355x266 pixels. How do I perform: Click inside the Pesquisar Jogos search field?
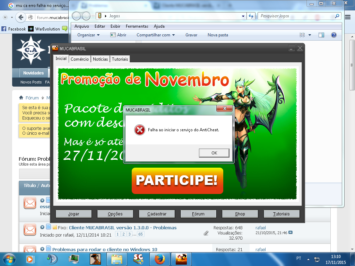tap(296, 16)
